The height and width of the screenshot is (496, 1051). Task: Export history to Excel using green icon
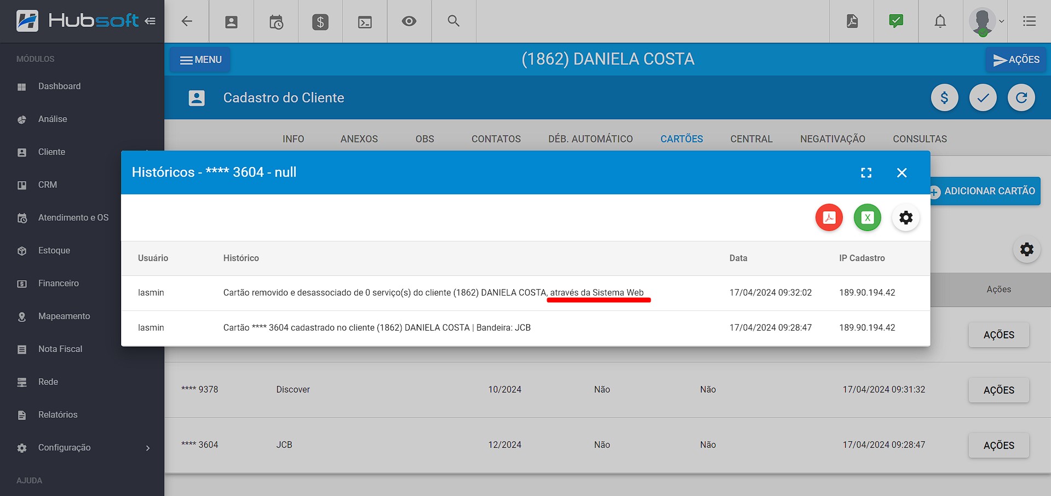click(x=867, y=217)
